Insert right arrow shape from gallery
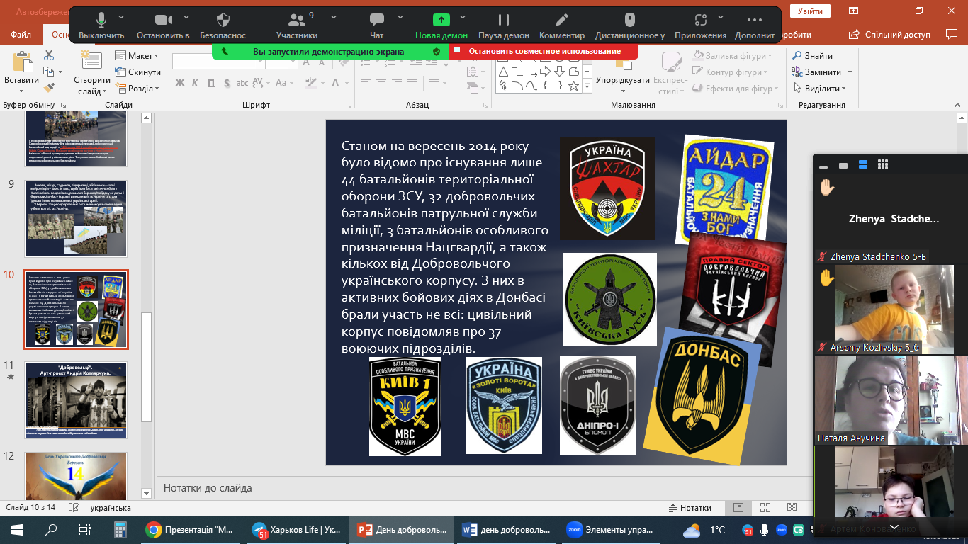This screenshot has width=968, height=544. pos(546,72)
